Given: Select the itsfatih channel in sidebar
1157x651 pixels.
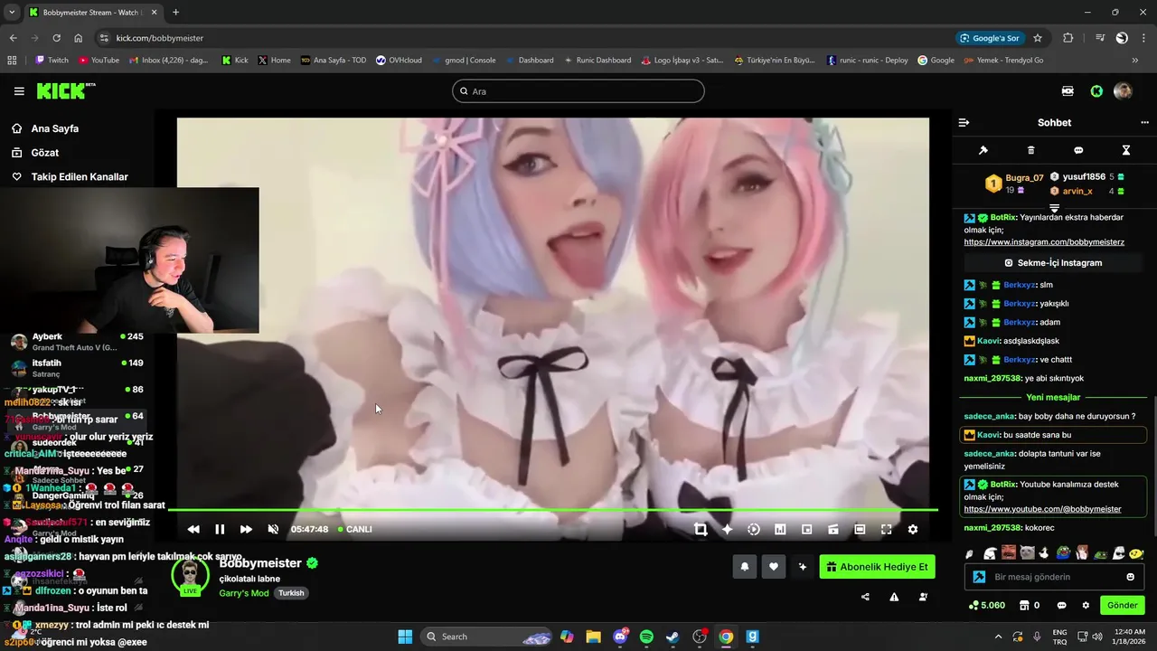Looking at the screenshot, I should point(77,368).
